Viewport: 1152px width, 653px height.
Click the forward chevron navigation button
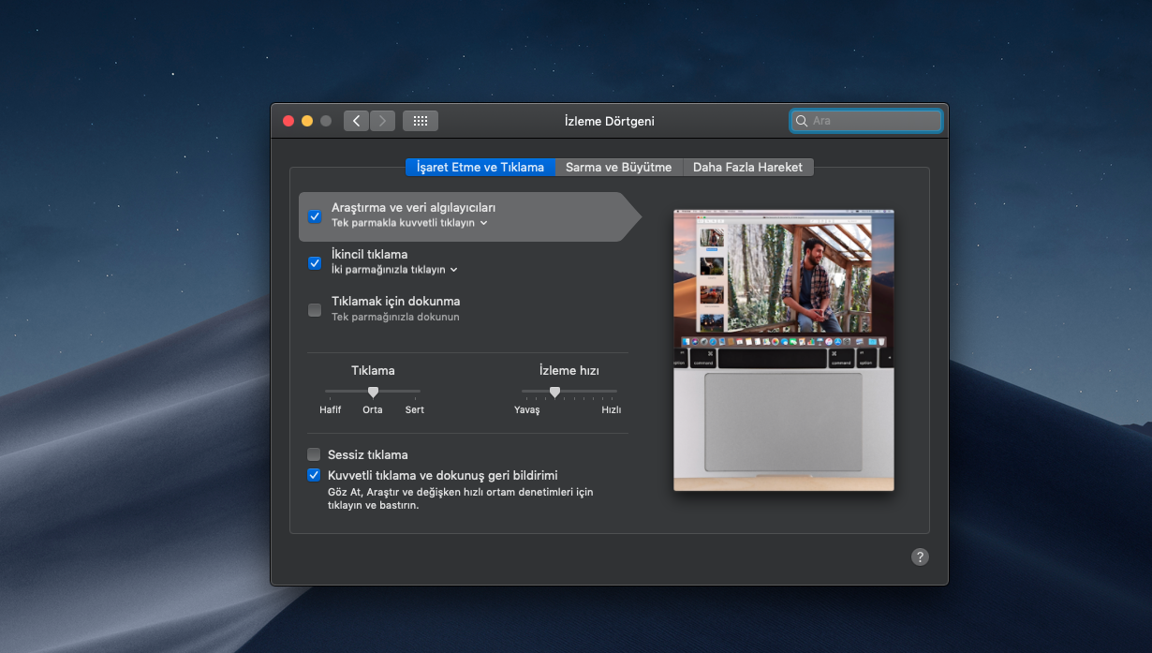382,121
